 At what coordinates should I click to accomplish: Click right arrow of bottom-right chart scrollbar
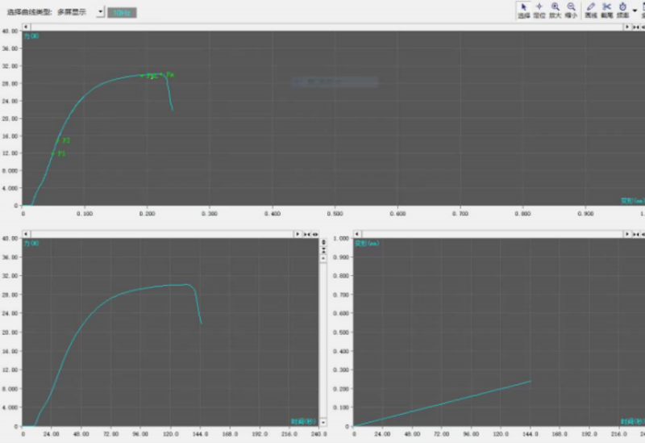point(626,233)
